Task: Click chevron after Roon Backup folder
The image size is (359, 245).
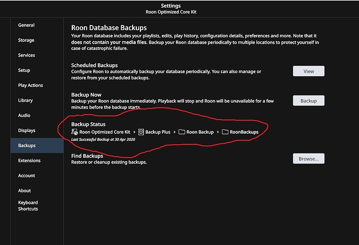Action: tap(217, 132)
